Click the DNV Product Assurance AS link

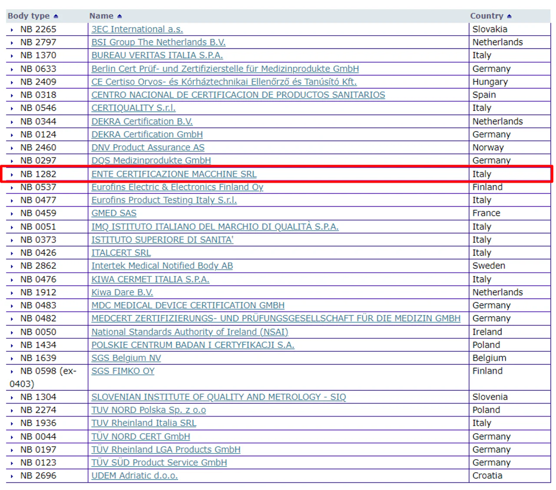[148, 147]
